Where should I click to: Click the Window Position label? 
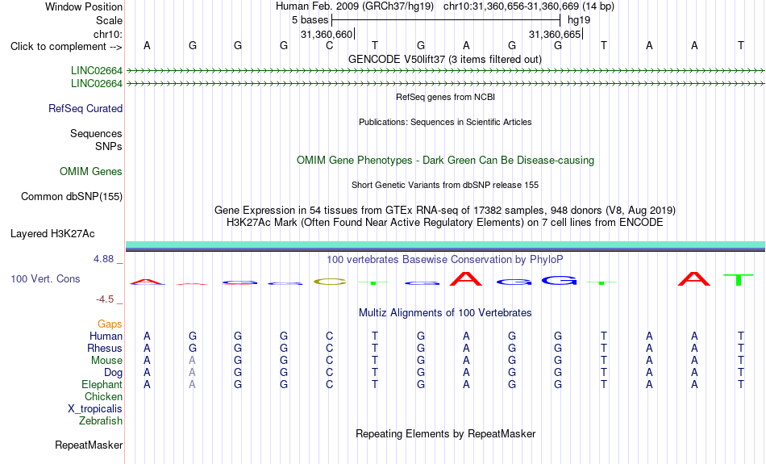point(84,6)
